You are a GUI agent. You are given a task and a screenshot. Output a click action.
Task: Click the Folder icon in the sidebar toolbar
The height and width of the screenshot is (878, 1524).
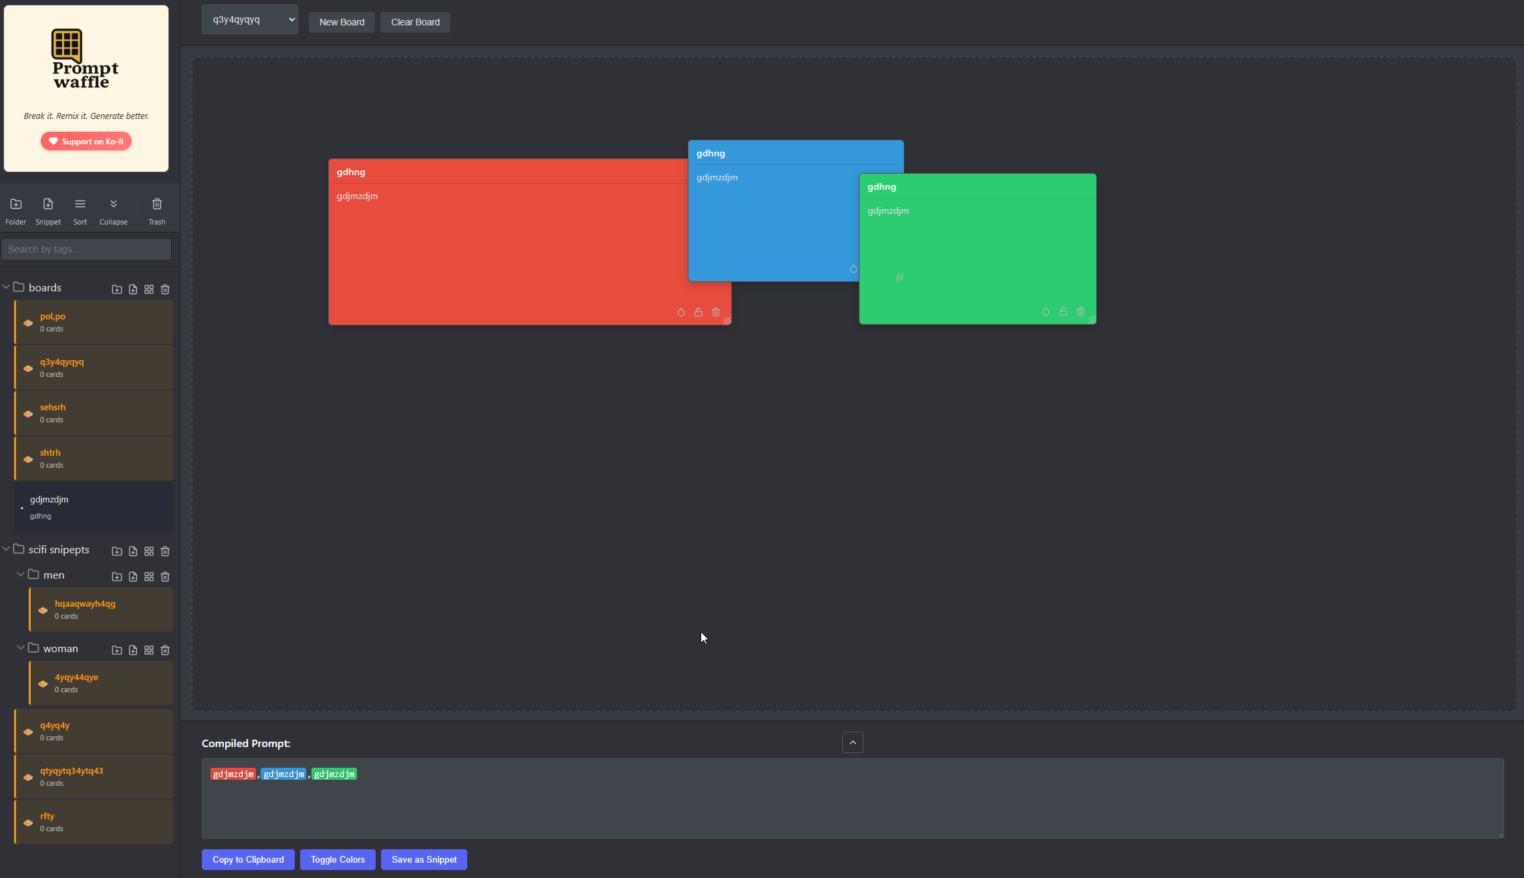[x=16, y=211]
